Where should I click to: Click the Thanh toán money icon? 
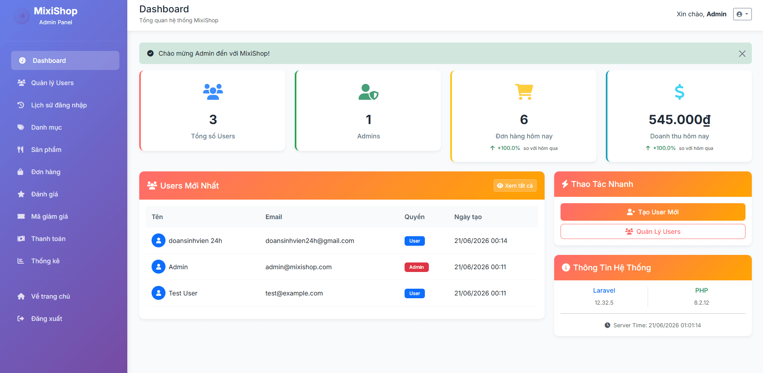(21, 239)
